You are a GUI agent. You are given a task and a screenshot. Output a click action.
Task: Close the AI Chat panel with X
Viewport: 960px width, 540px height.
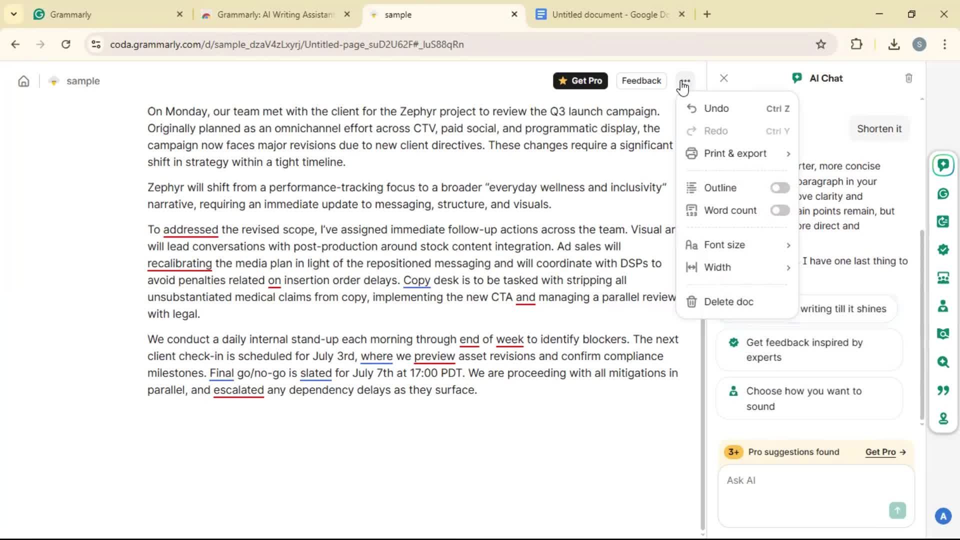click(x=723, y=78)
